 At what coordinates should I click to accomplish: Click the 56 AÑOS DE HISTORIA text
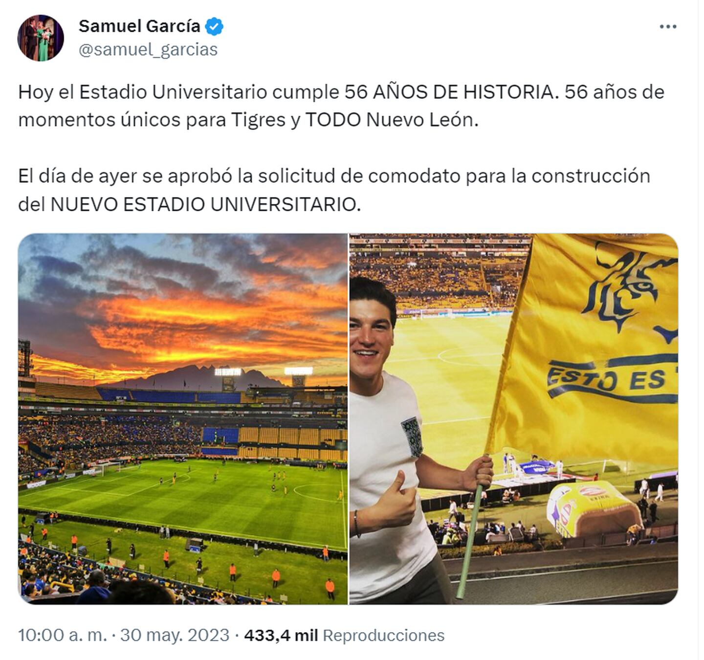(450, 92)
